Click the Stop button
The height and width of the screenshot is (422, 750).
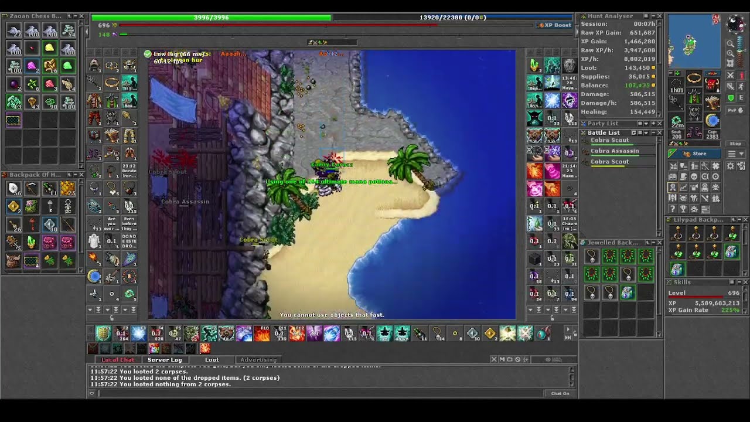pyautogui.click(x=735, y=144)
